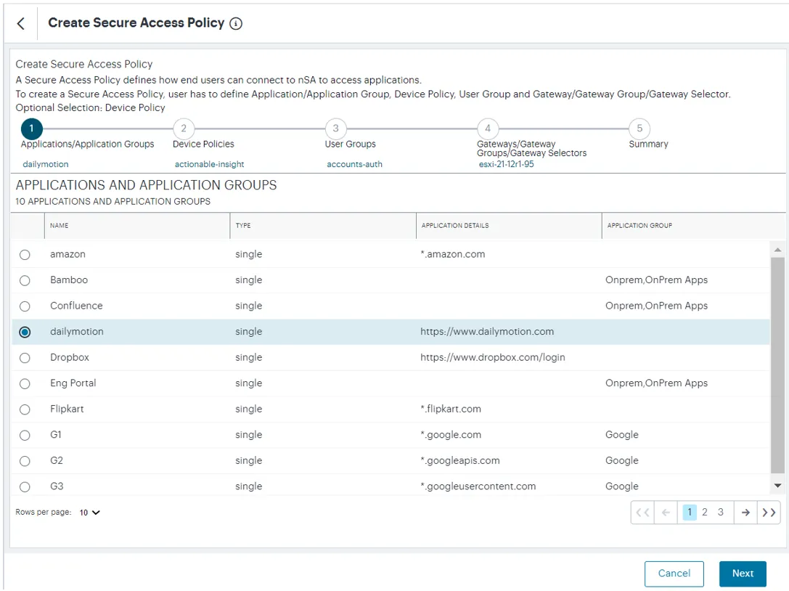Go to next page arrow
The width and height of the screenshot is (789, 591).
745,513
